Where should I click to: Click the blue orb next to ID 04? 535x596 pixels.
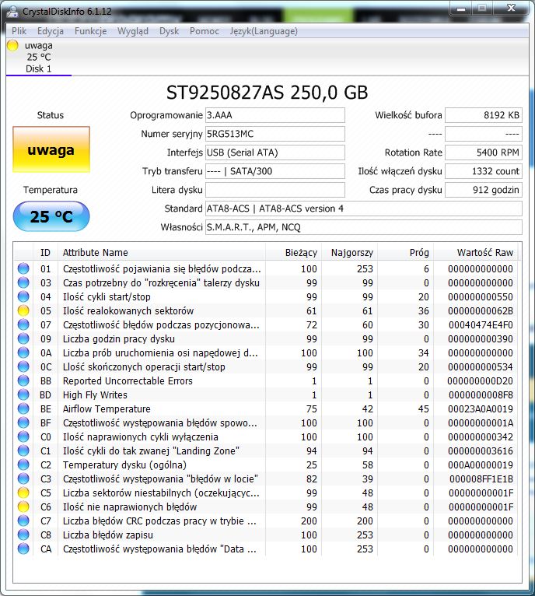(x=23, y=296)
